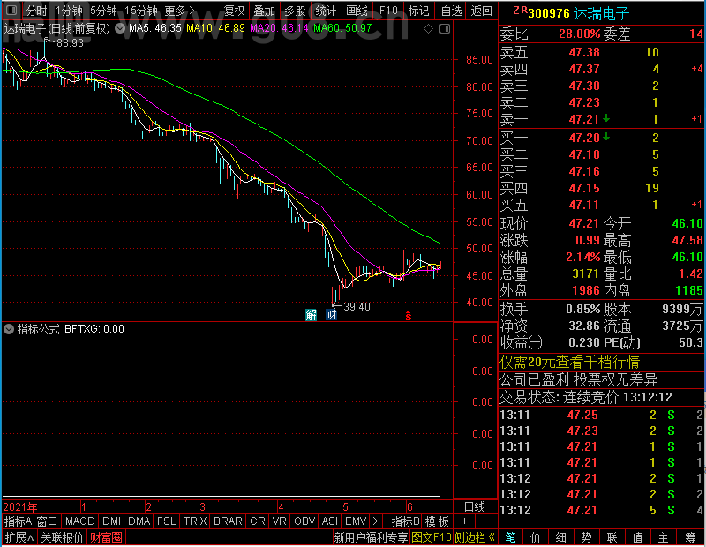
Task: Zoom out chart with minus button
Action: pos(486,521)
